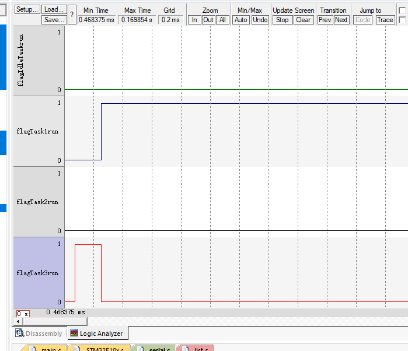
Task: Click the 0 s cursor marker
Action: [x=23, y=314]
